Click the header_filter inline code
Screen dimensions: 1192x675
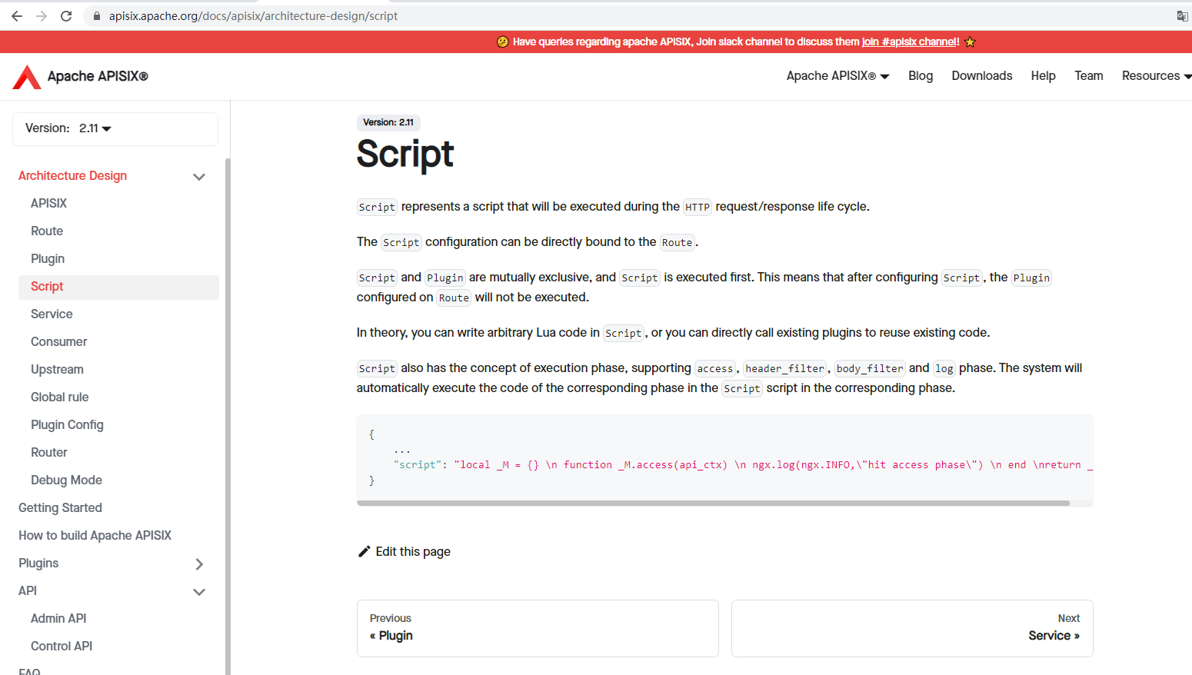[784, 368]
